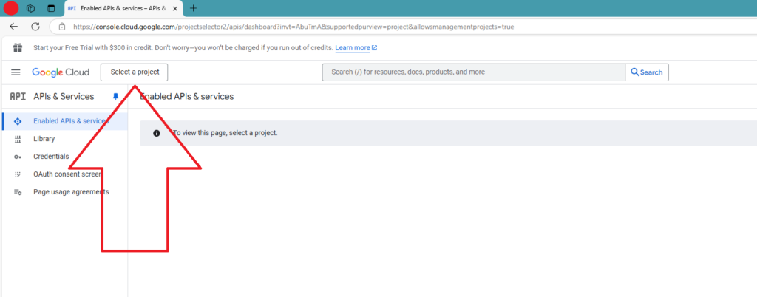
Task: Open the Enabled APIs & services page
Action: (x=70, y=121)
